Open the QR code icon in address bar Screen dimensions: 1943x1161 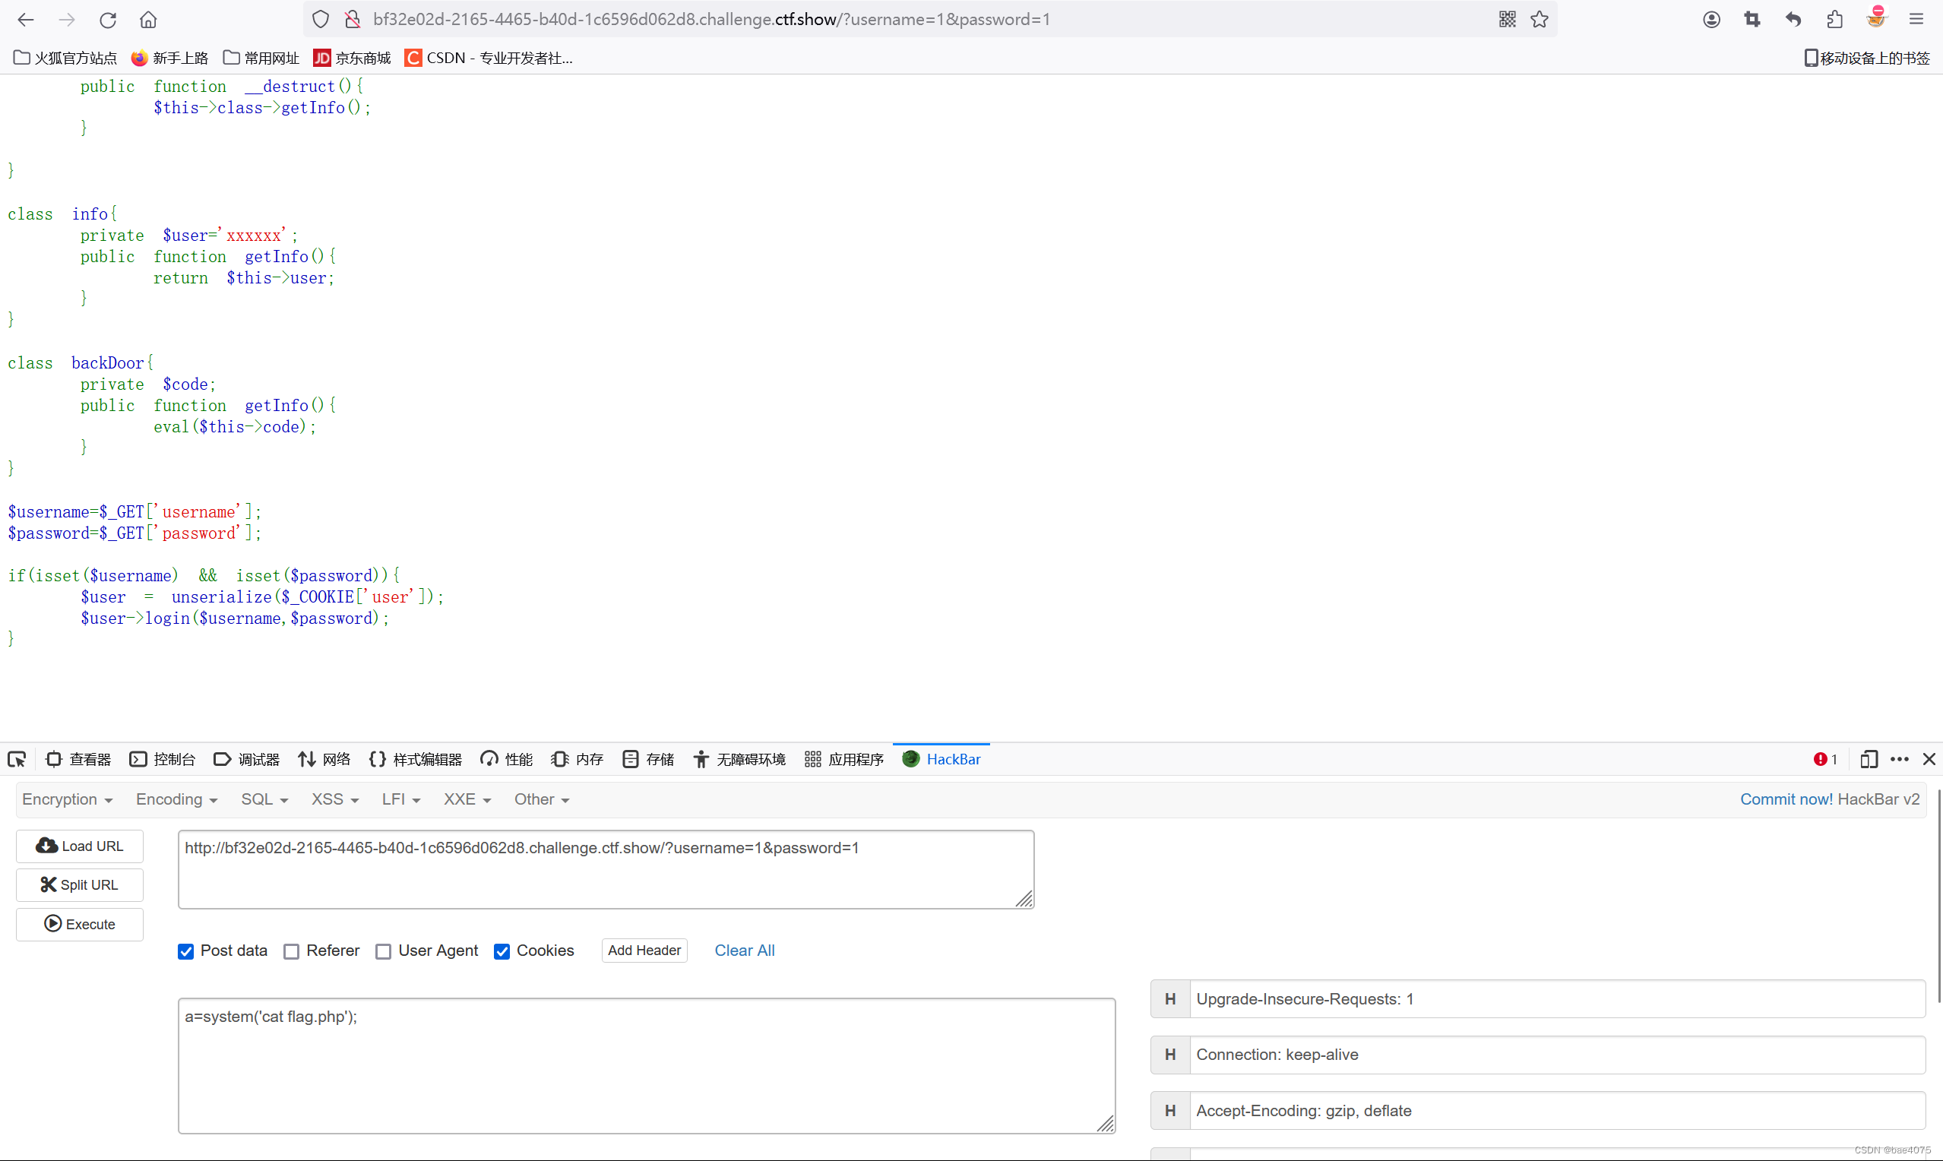point(1508,20)
